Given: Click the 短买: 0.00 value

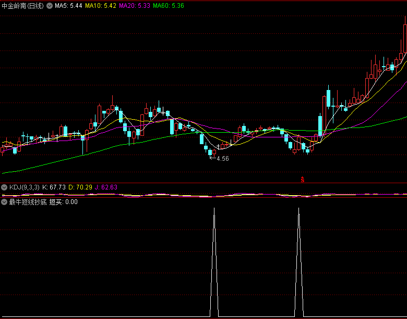Looking at the screenshot, I should tap(64, 202).
